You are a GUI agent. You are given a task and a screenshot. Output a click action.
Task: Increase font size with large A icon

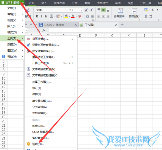point(86,10)
